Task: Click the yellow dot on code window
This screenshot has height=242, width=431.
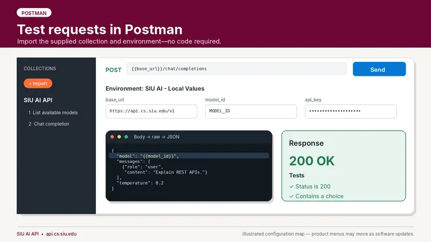Action: pyautogui.click(x=119, y=136)
